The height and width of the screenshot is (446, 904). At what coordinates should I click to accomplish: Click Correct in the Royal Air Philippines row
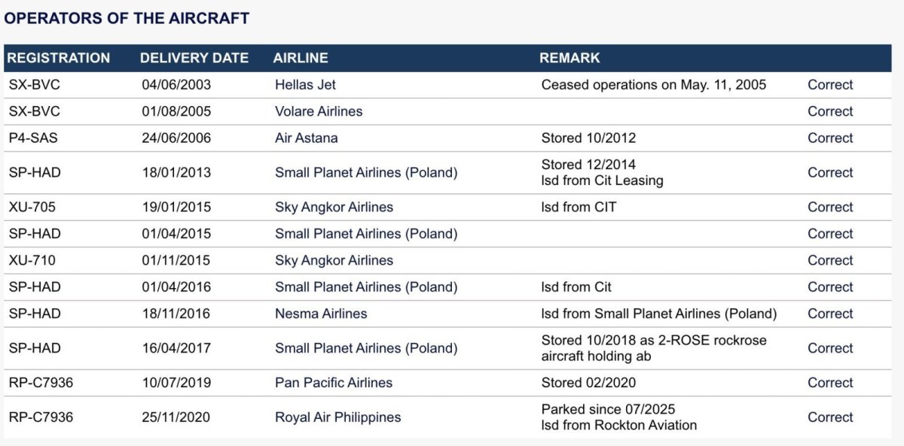830,417
